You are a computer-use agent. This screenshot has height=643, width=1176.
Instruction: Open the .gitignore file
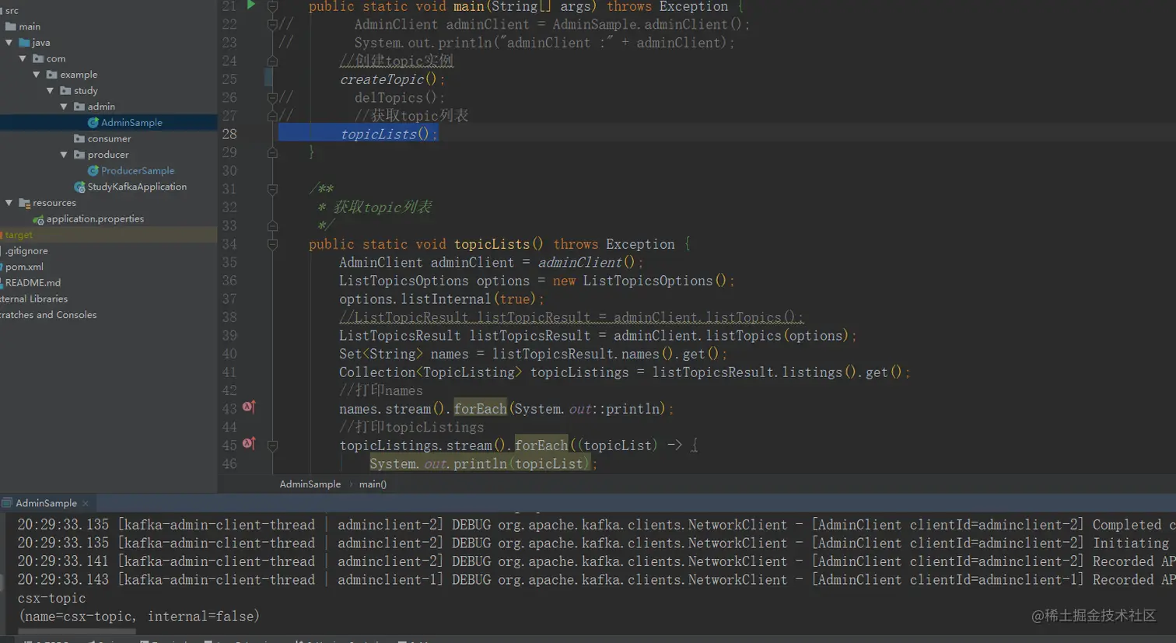pos(26,251)
